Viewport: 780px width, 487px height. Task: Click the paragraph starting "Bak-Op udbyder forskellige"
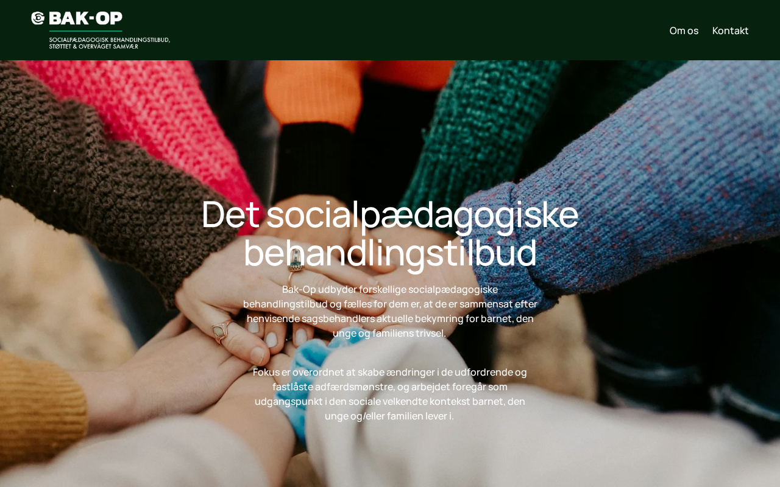390,311
